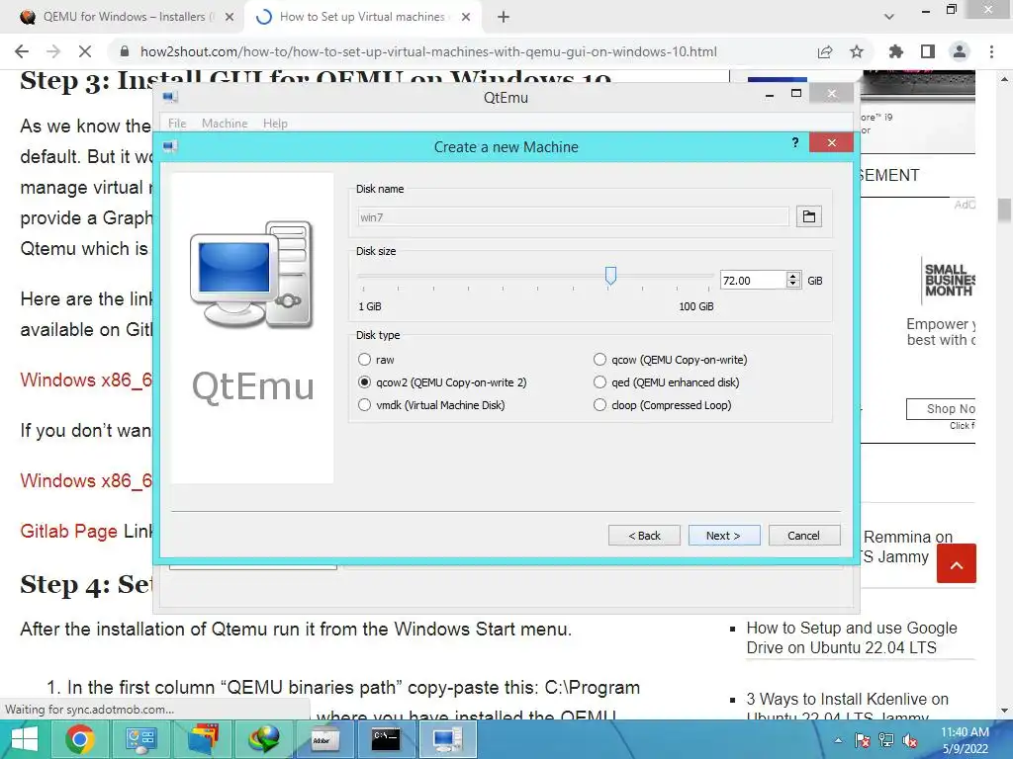Open the QtEmu Help menu
This screenshot has width=1013, height=759.
coord(275,124)
